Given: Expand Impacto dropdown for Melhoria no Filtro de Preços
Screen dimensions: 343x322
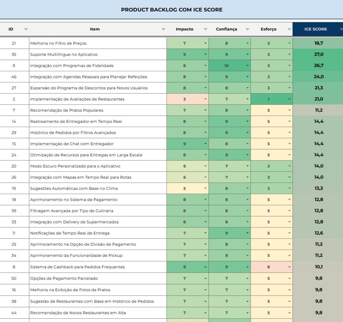Looking at the screenshot, I should pos(205,43).
